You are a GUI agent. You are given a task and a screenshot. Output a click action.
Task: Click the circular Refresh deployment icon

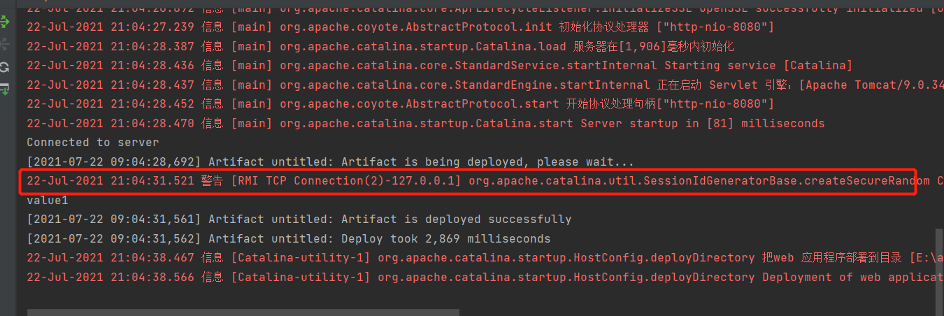click(5, 67)
